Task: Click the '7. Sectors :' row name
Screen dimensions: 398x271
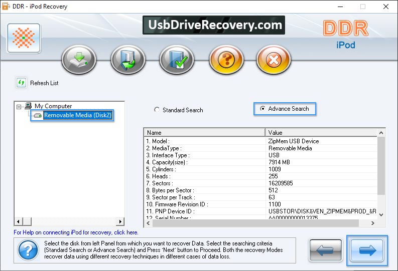Action: [x=160, y=183]
